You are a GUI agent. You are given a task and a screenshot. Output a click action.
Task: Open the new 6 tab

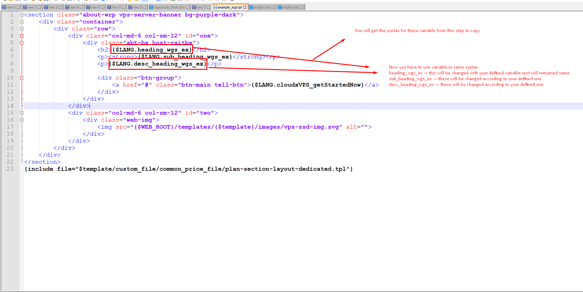click(x=95, y=7)
